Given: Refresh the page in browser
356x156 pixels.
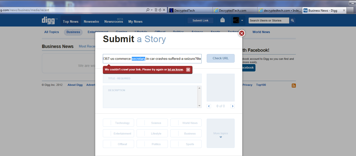Looking at the screenshot, I should (x=160, y=10).
